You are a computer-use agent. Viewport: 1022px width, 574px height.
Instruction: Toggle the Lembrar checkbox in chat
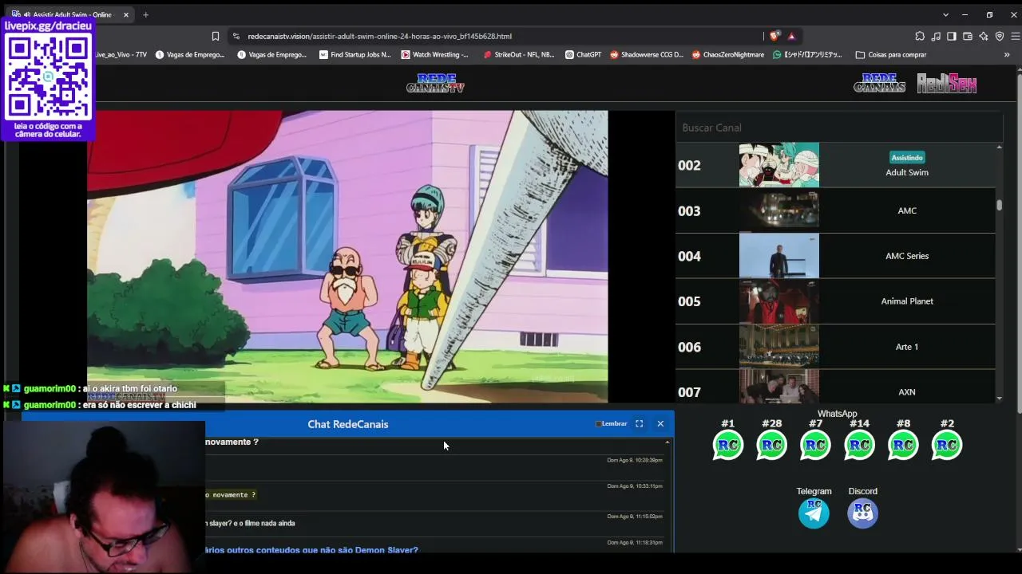pos(598,424)
